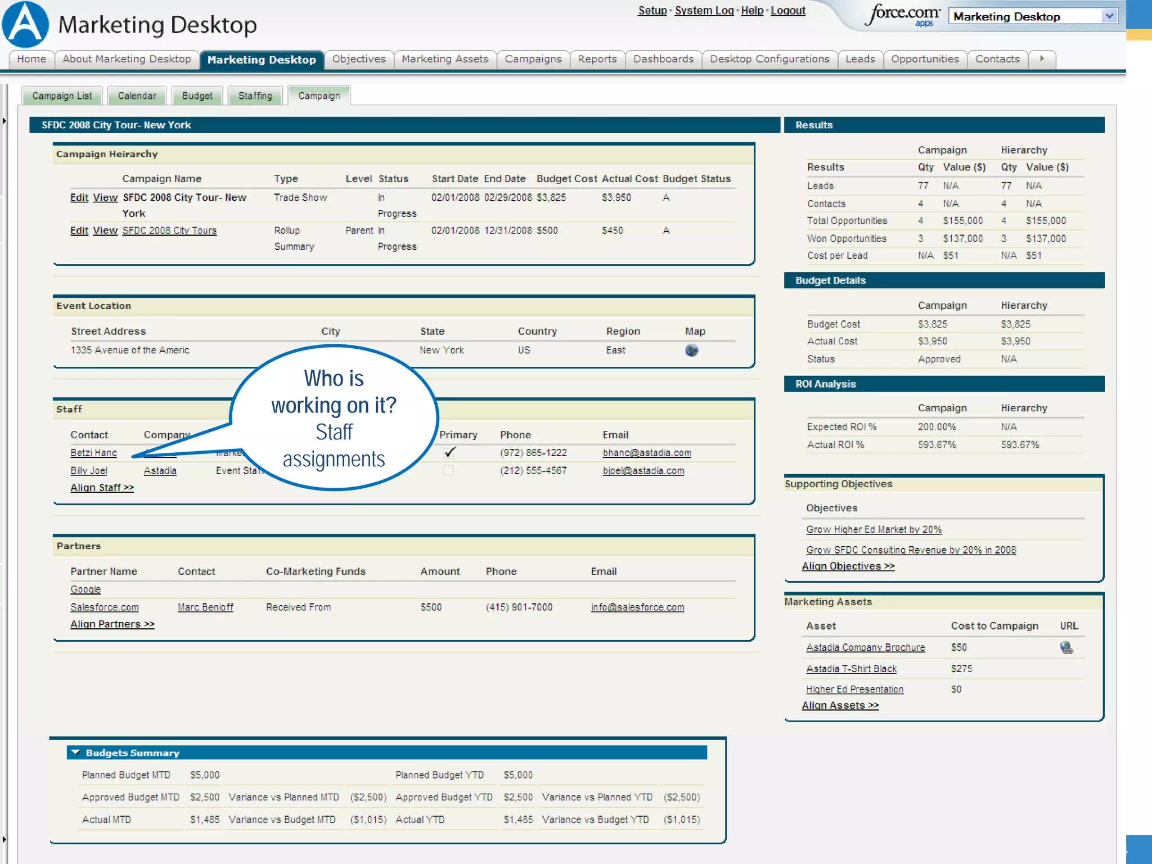Click the globe map icon in Event Location

691,350
